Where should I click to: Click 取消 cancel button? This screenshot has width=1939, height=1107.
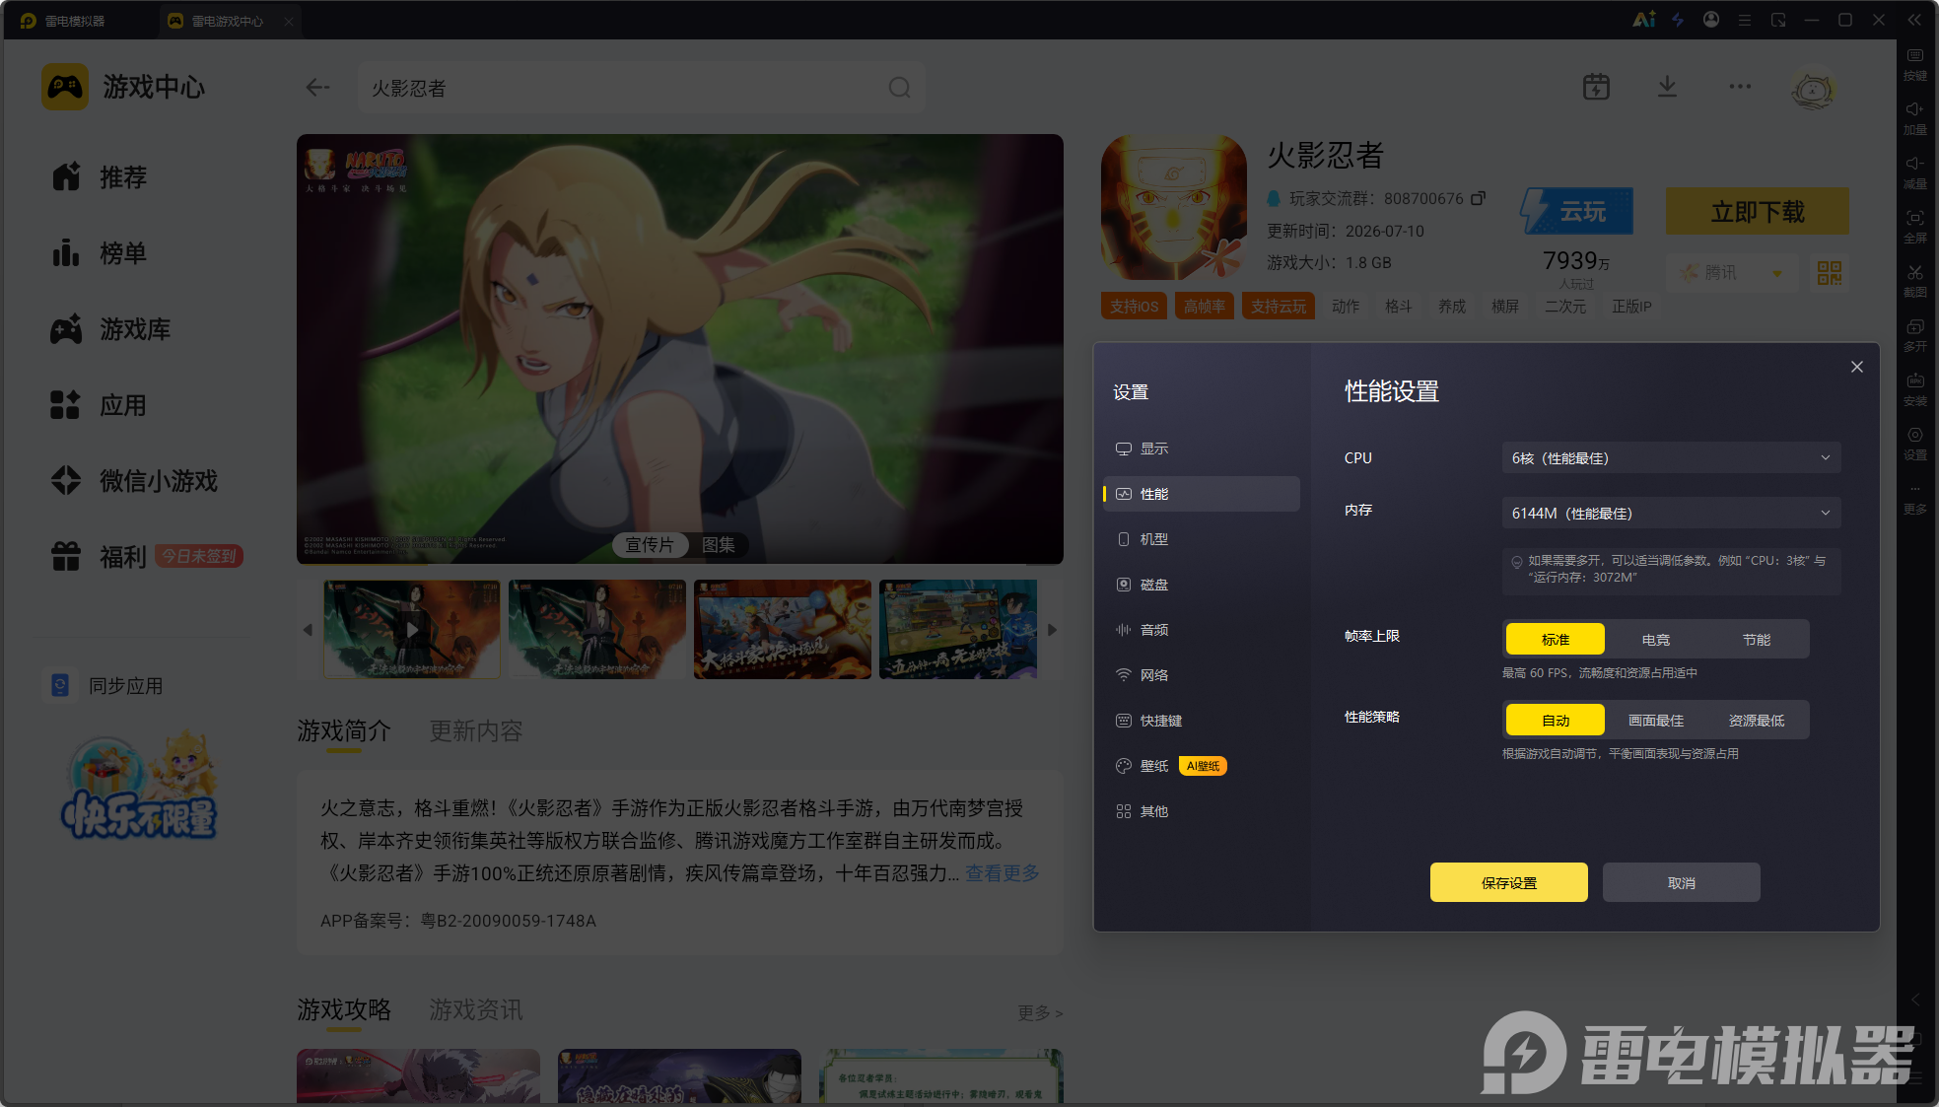tap(1682, 882)
